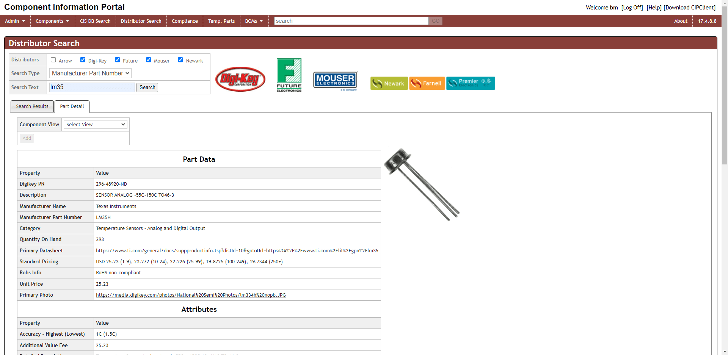Click the top navigation search field
728x355 pixels.
(351, 21)
